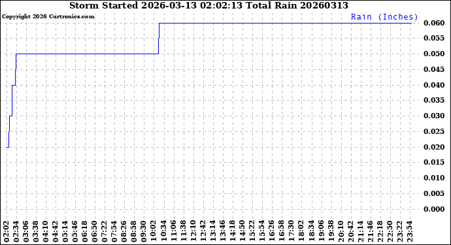Viewport: 451px width, 245px height.
Task: Select the 0.000 y-axis label
Action: (x=434, y=209)
